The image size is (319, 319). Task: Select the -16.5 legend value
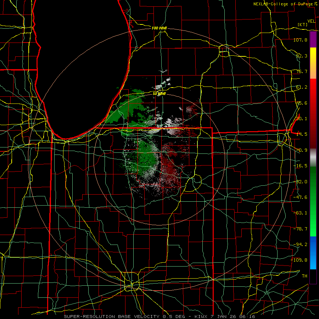(x=300, y=166)
